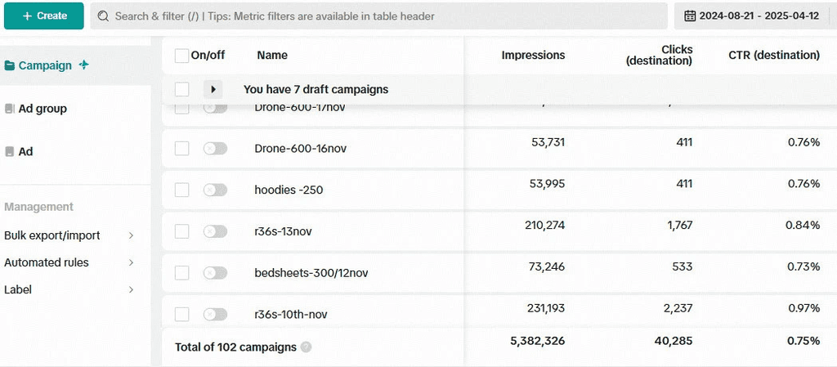Enable the hoodies -250 campaign switch
Screen dimensions: 837x367
click(x=215, y=190)
